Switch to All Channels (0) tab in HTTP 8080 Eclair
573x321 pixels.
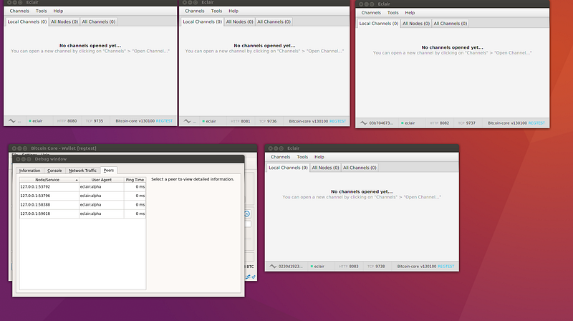(99, 21)
